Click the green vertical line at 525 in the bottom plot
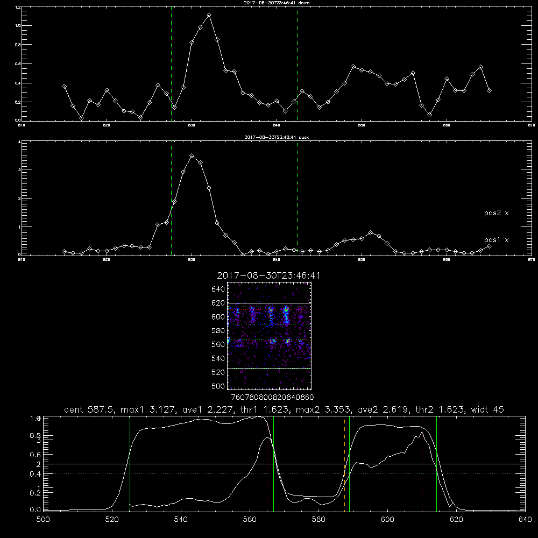Screen dimensions: 538x538 tap(130, 464)
